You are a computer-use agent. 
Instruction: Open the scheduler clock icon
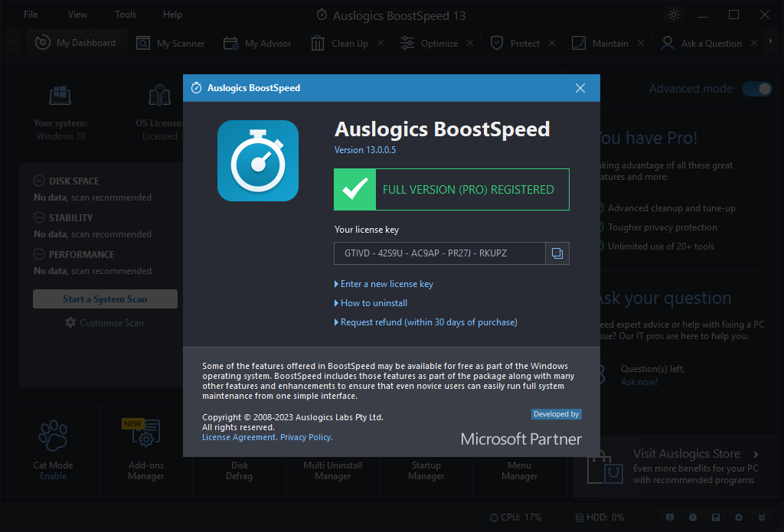(x=692, y=517)
